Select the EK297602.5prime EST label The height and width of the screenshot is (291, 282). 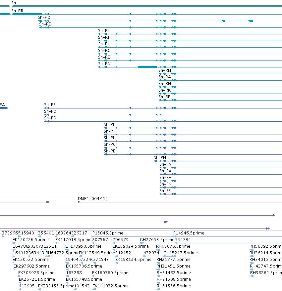(31, 266)
